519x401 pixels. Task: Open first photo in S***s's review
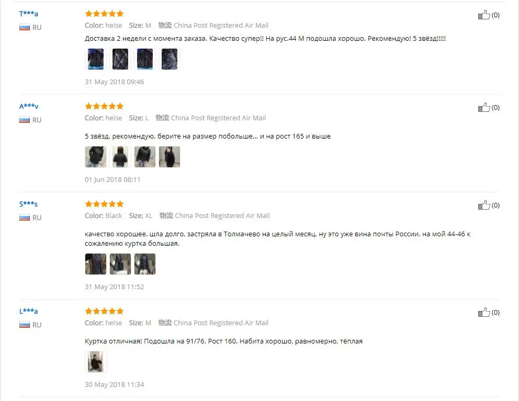(x=96, y=264)
